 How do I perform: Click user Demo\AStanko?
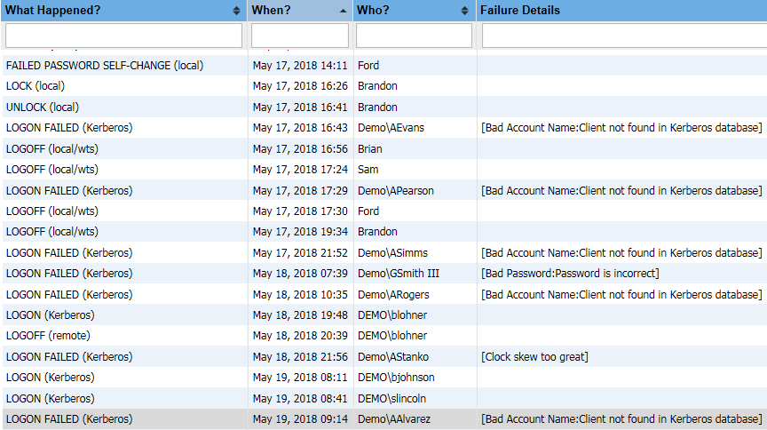point(393,356)
